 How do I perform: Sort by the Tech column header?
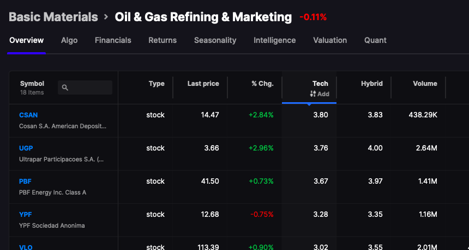[320, 84]
